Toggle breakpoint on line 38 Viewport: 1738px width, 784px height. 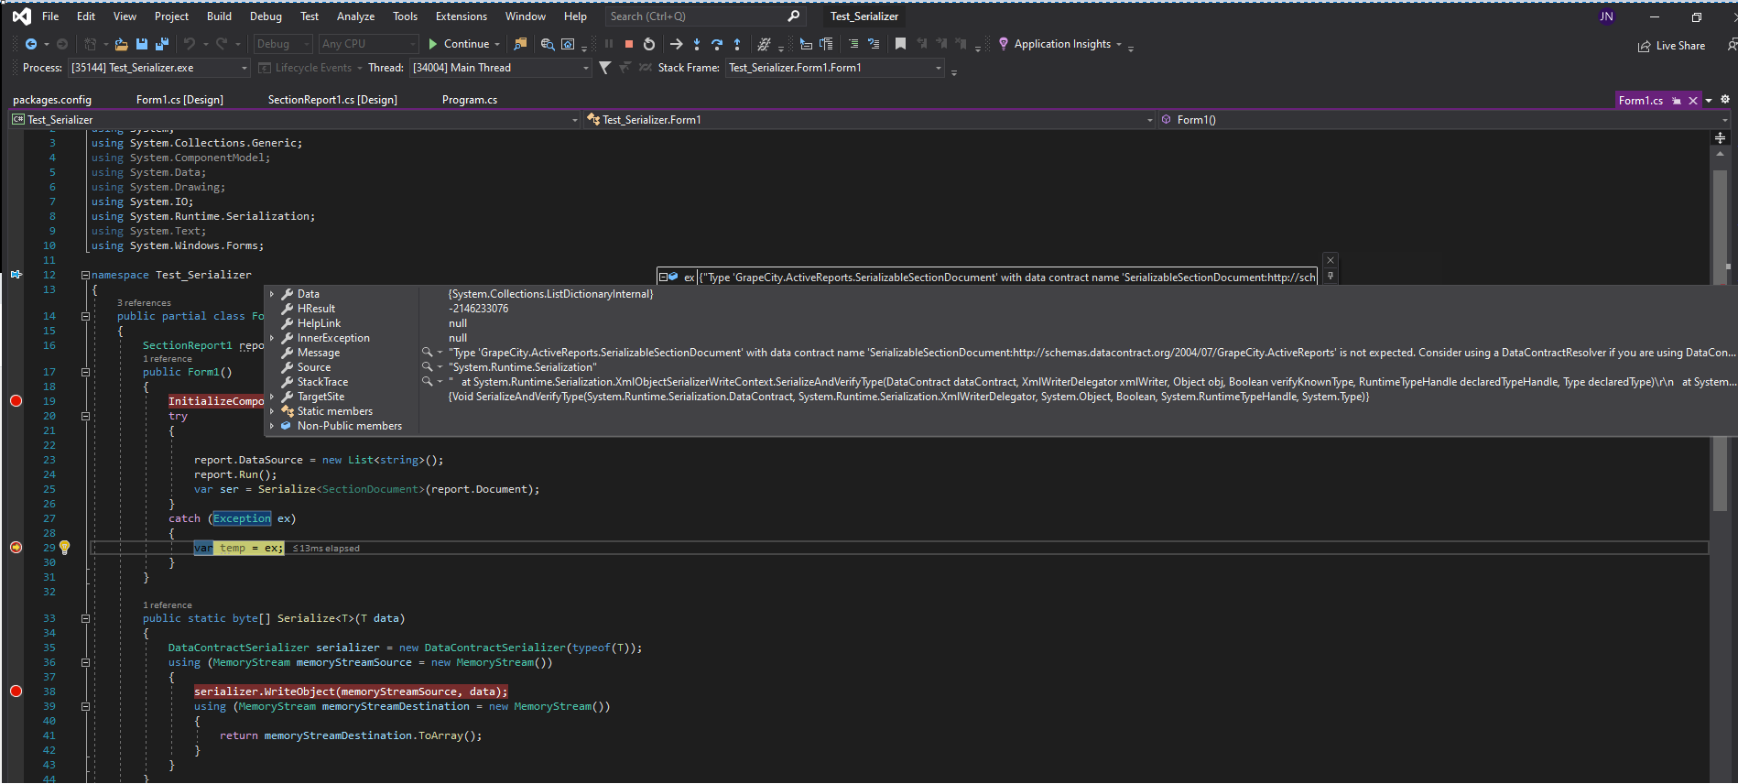click(x=16, y=691)
